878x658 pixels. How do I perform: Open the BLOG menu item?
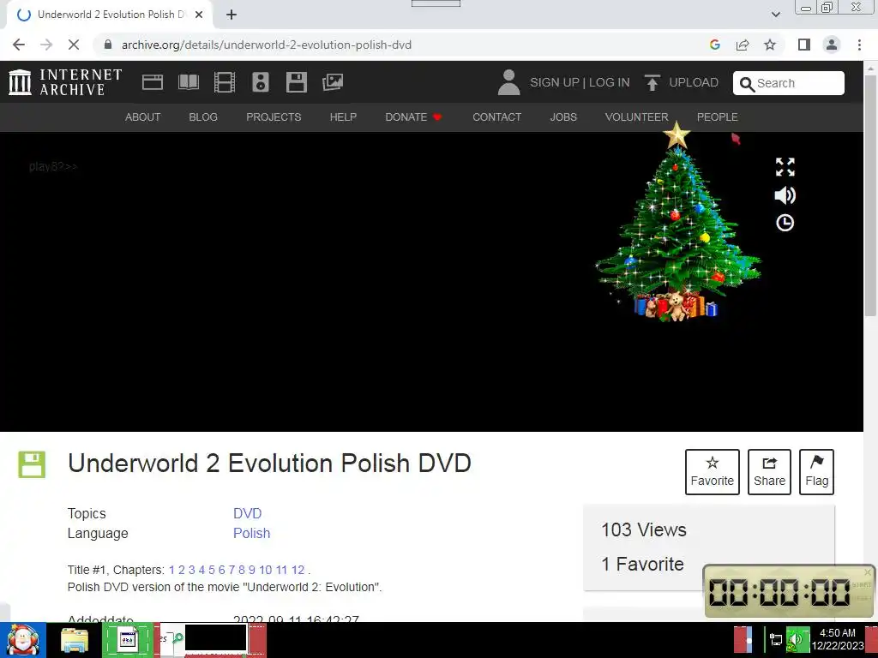tap(203, 117)
